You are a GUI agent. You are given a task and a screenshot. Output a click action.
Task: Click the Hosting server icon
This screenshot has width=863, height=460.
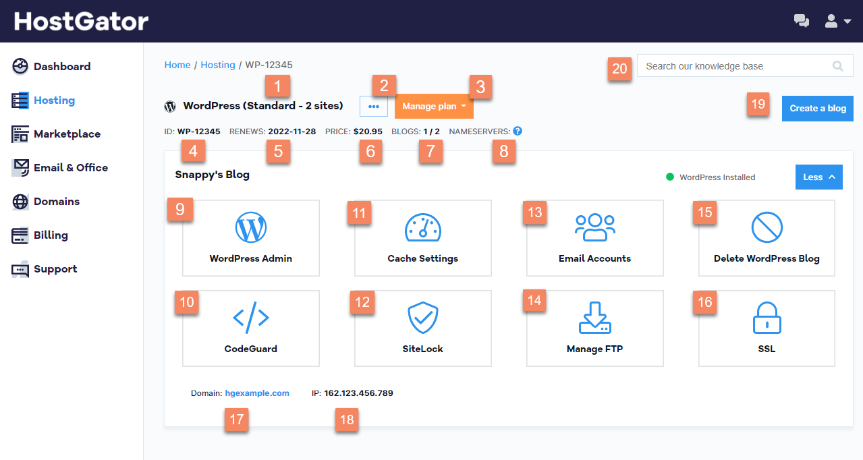20,100
